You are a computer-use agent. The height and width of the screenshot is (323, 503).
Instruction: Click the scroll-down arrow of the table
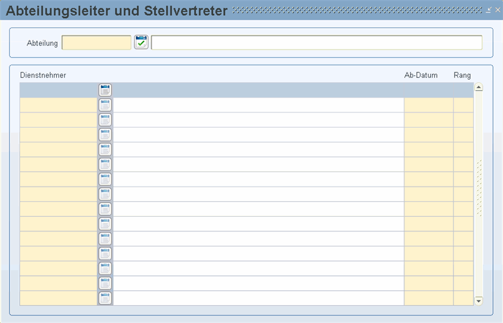coord(478,301)
